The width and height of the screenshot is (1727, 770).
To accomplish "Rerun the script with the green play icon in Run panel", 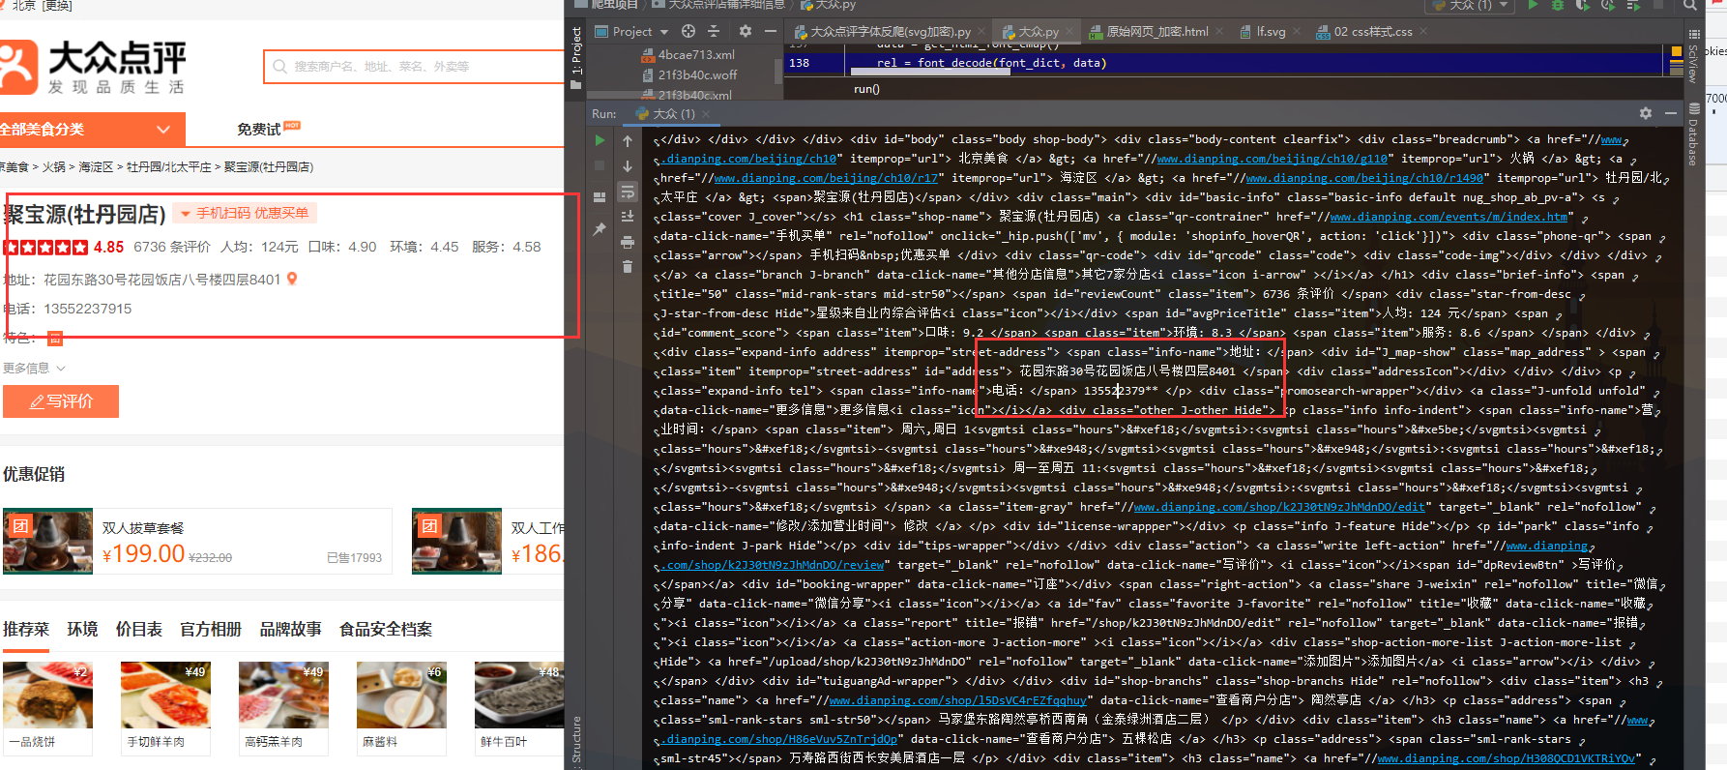I will (x=600, y=141).
